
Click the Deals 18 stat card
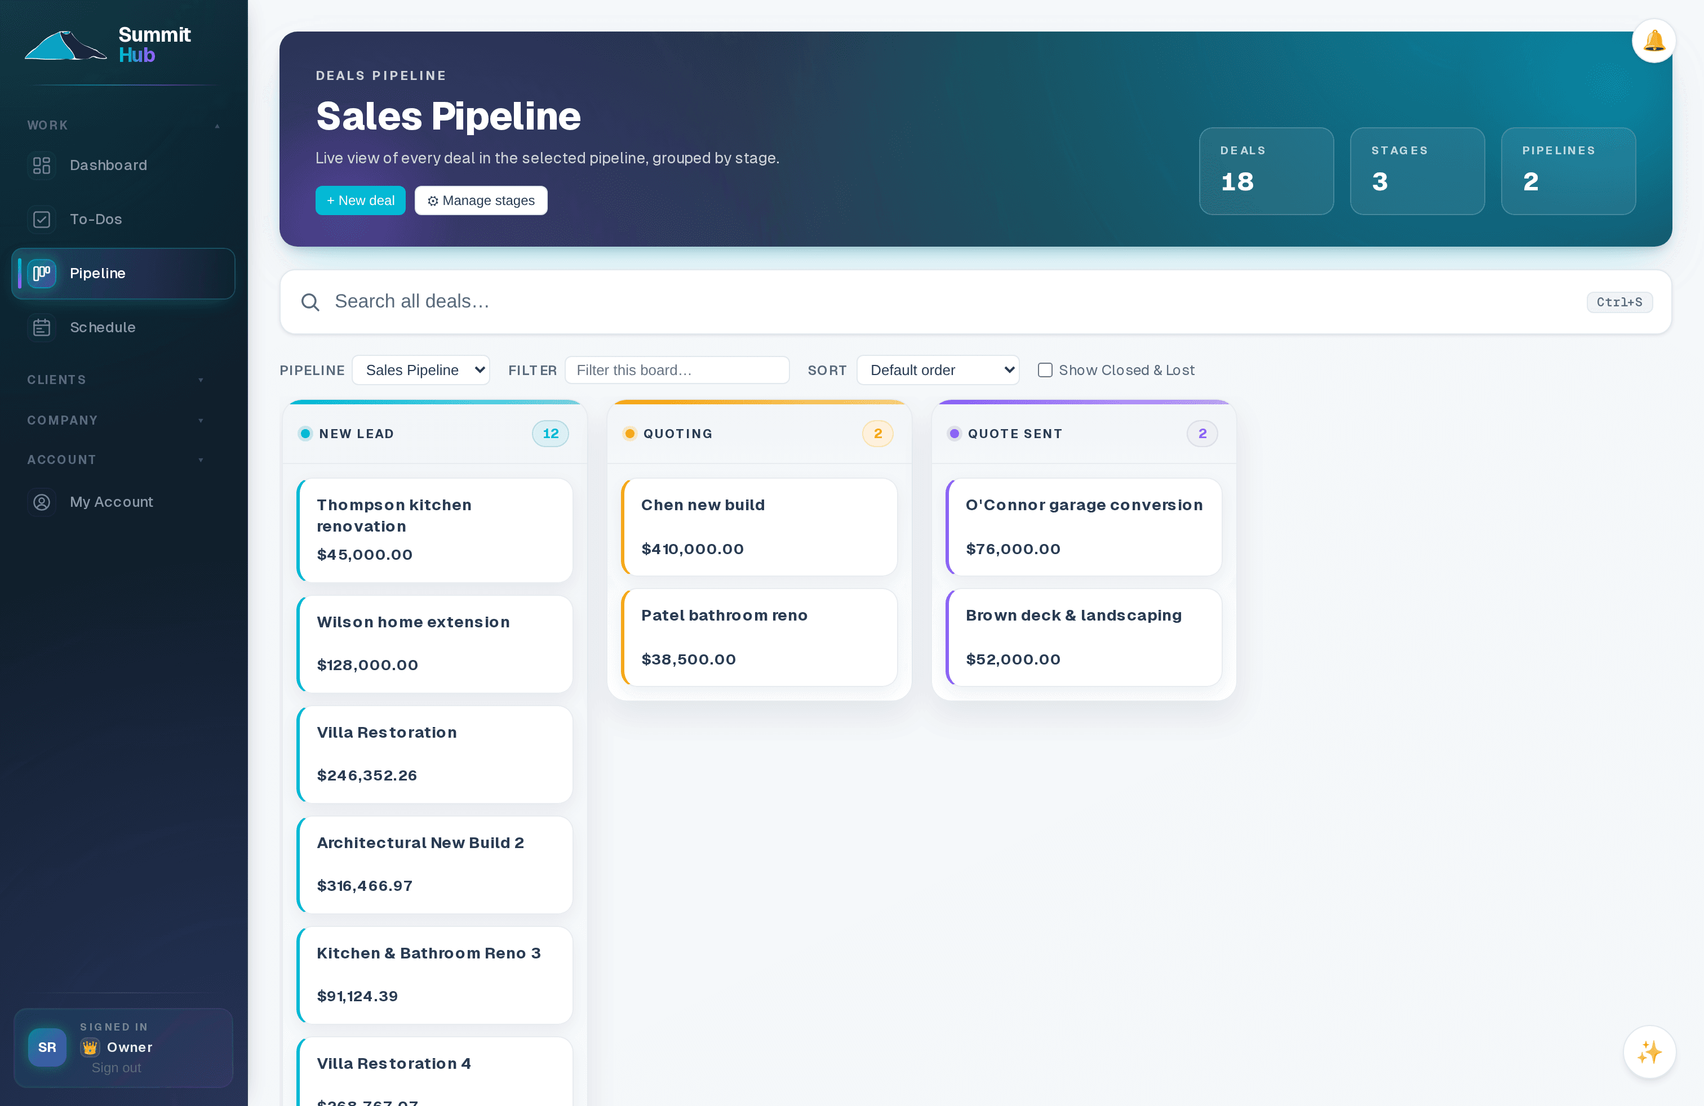(x=1266, y=171)
